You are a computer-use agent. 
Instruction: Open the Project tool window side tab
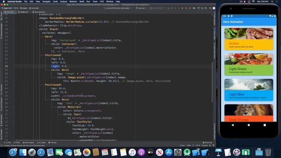(x=1, y=15)
